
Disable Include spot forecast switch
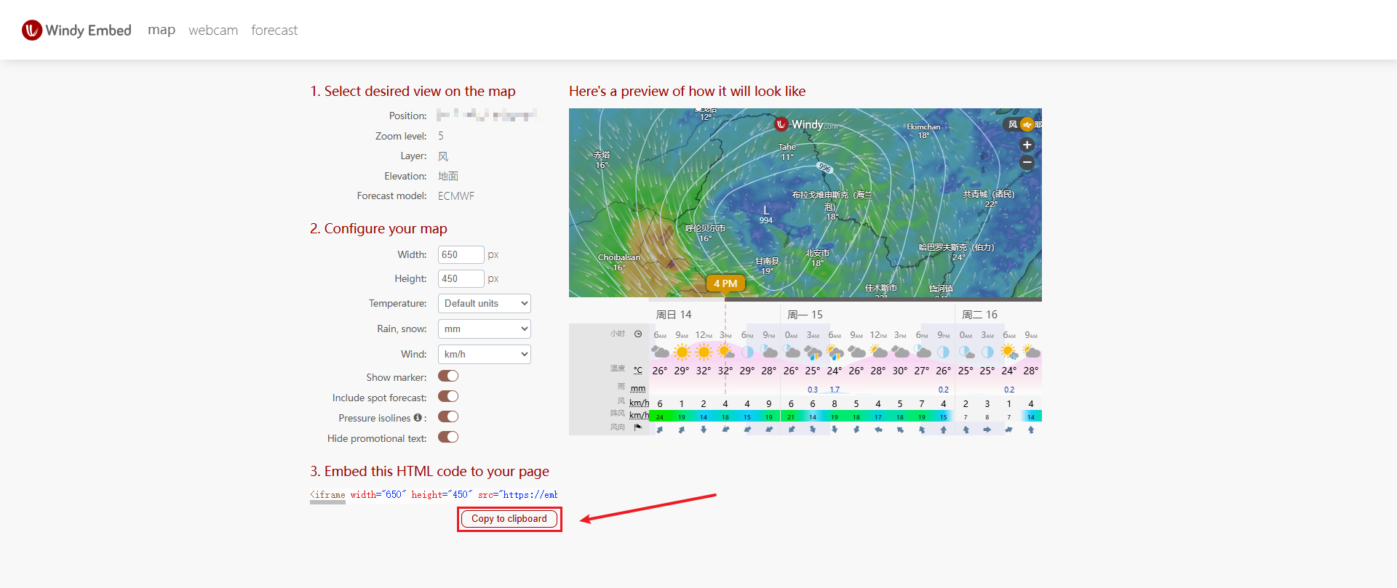pyautogui.click(x=448, y=397)
